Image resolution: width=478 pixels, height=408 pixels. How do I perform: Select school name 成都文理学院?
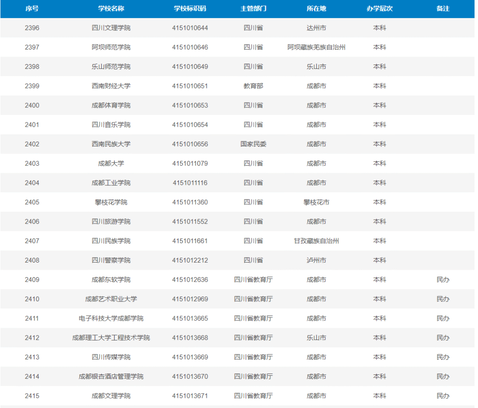111,396
